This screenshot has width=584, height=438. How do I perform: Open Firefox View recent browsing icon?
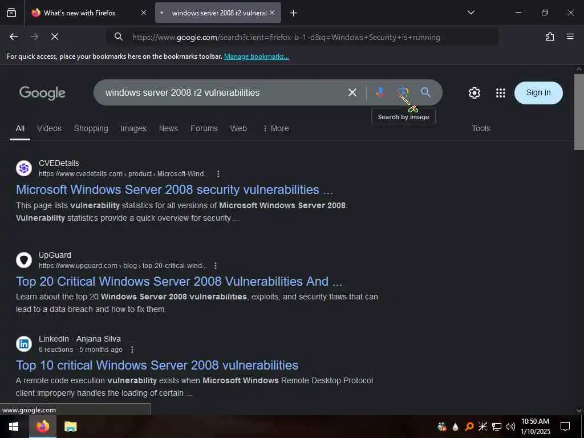11,13
